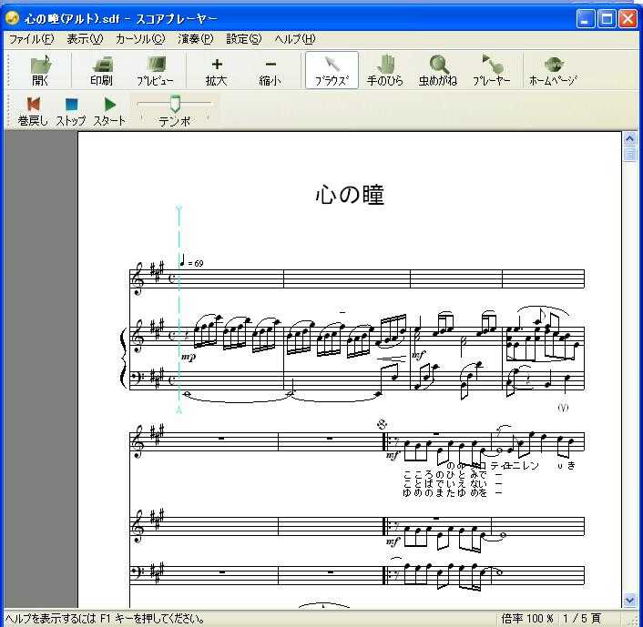Click the Tempo (テンポ) slider handle
The width and height of the screenshot is (643, 627).
coord(175,104)
